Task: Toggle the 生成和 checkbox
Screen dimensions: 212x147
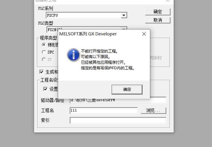Action: click(41, 72)
